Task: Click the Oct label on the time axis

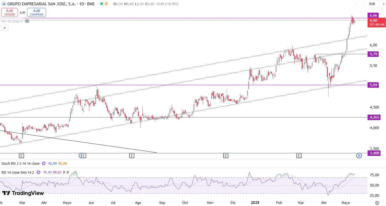Action: click(185, 203)
